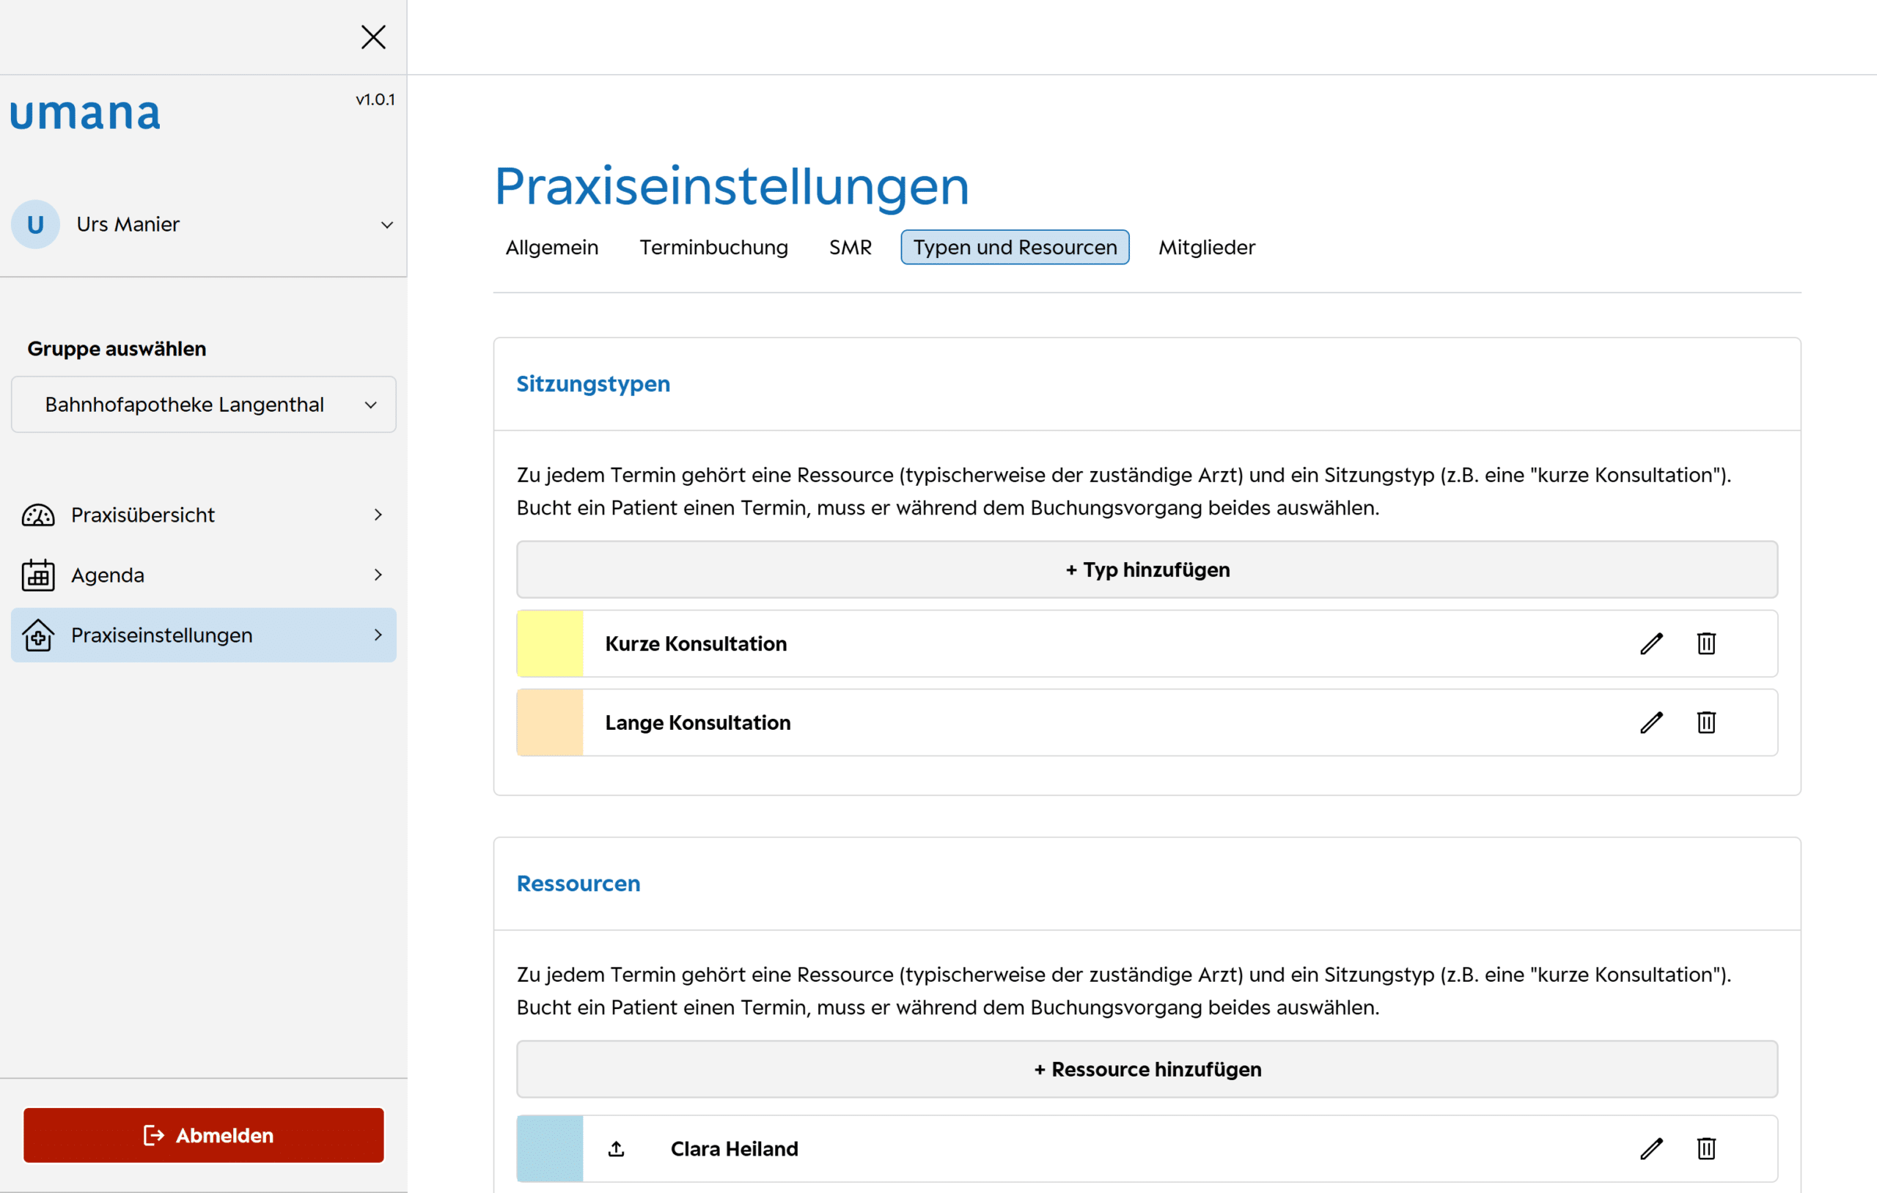Edit Lange Konsultation with the pencil icon
This screenshot has height=1193, width=1877.
point(1652,723)
